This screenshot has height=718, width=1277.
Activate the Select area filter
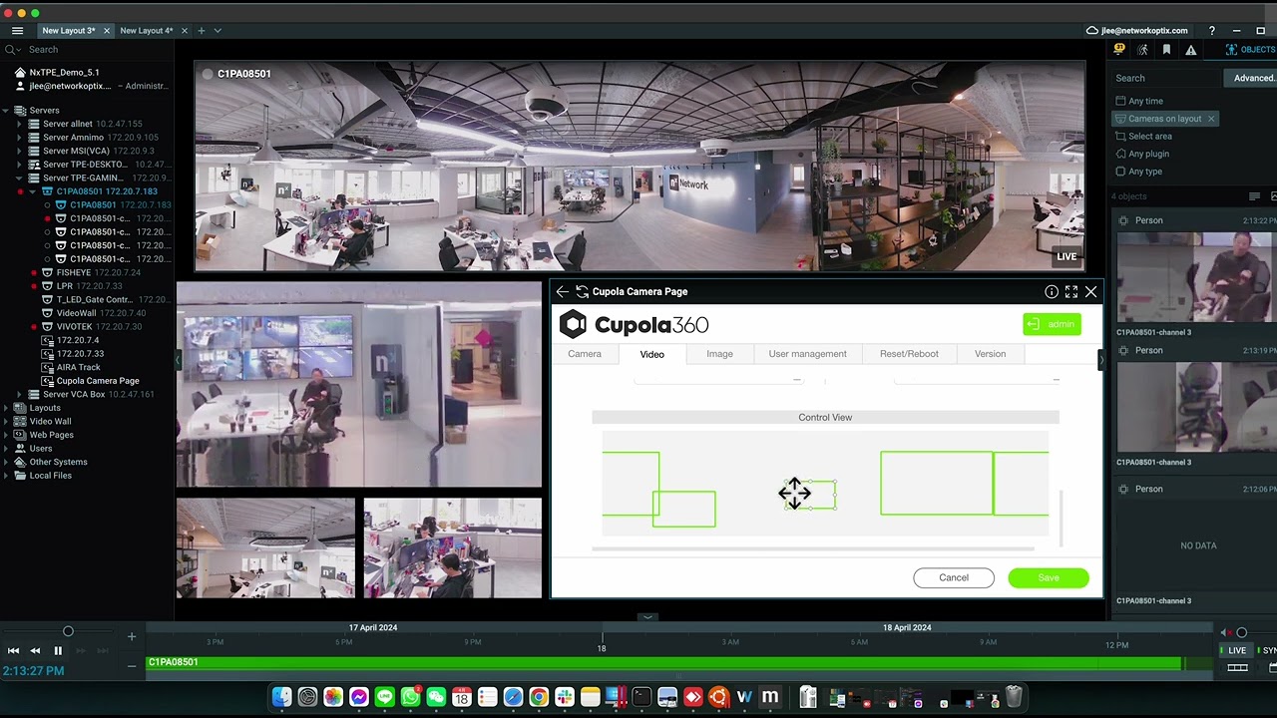point(1143,137)
